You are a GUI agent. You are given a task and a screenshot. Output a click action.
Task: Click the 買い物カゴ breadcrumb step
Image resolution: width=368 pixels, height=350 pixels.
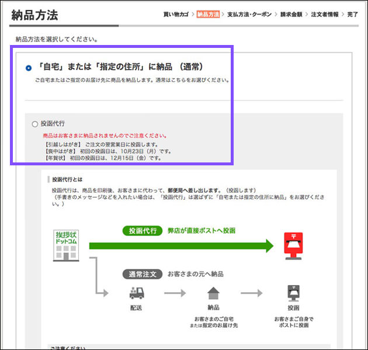(176, 15)
